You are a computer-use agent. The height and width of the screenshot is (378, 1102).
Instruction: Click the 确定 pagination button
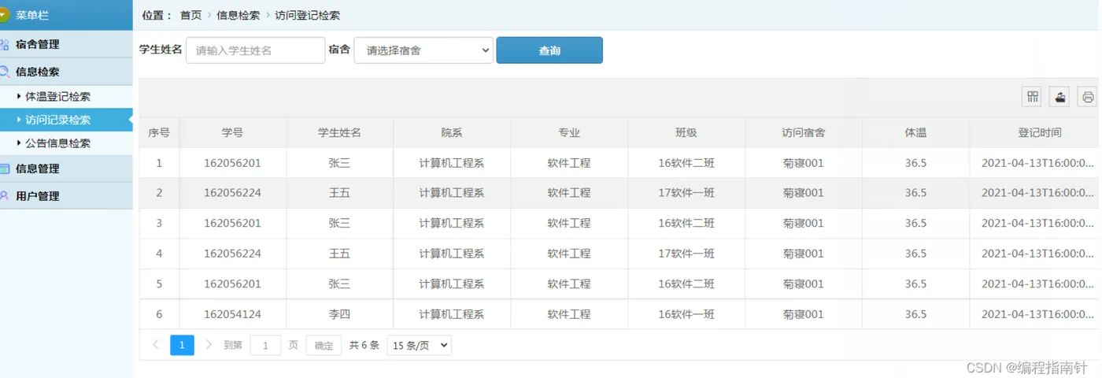click(324, 345)
